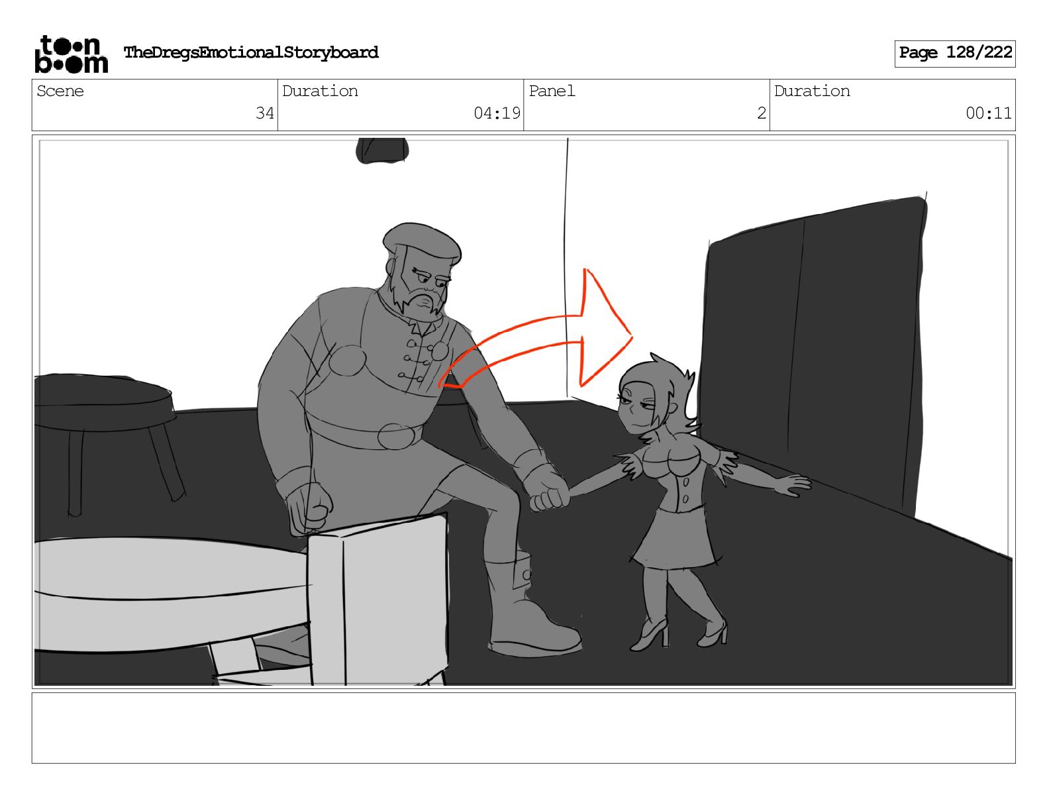Click the Scene label

[x=60, y=91]
